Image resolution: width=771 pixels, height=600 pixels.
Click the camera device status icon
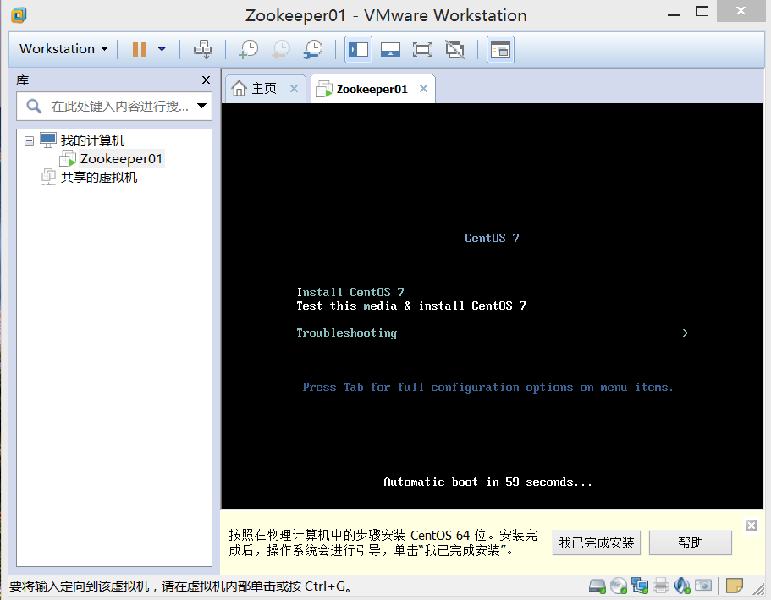pos(703,586)
